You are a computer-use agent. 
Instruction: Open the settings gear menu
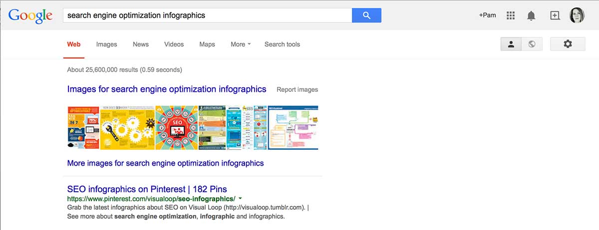567,44
